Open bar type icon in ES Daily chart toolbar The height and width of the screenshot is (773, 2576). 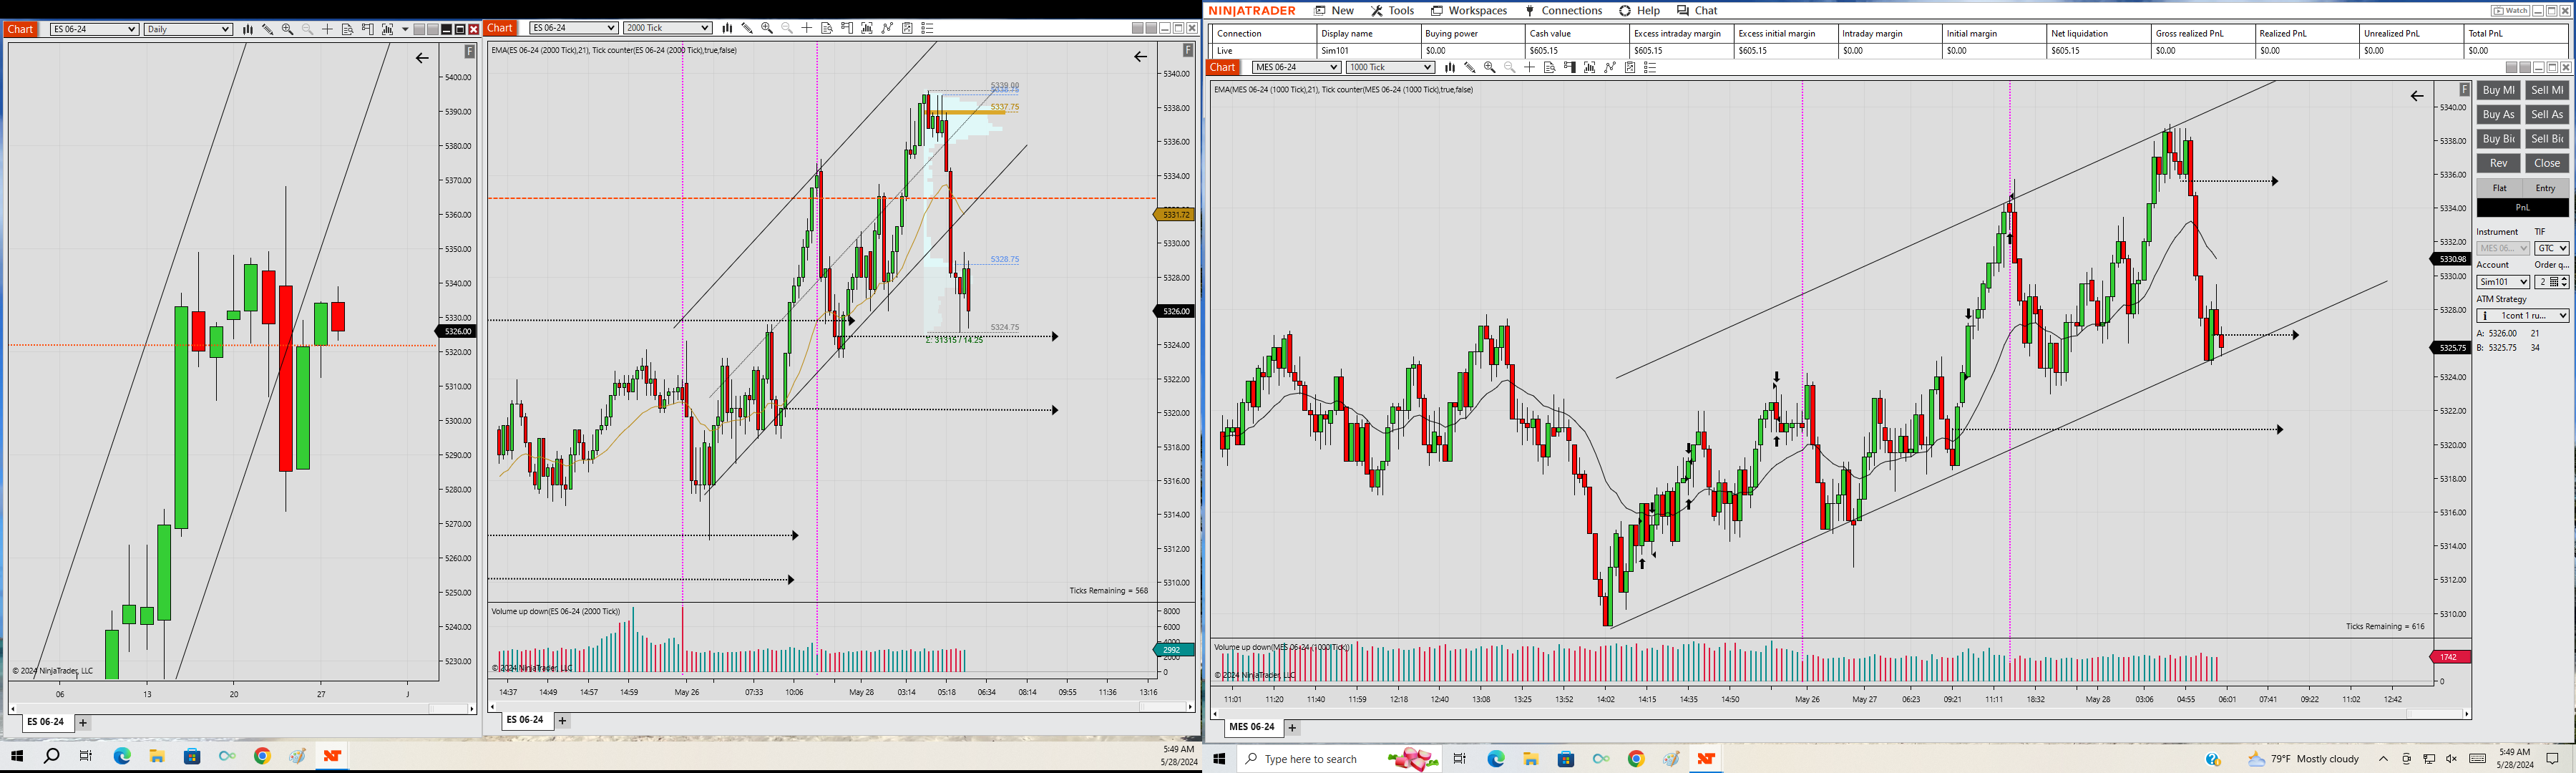point(248,29)
